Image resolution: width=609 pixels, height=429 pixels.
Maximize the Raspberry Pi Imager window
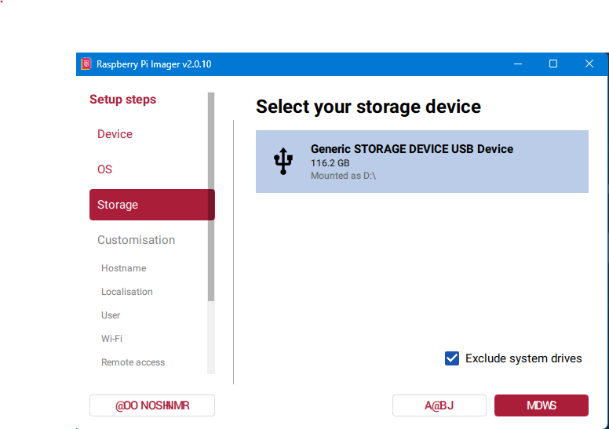coord(553,64)
